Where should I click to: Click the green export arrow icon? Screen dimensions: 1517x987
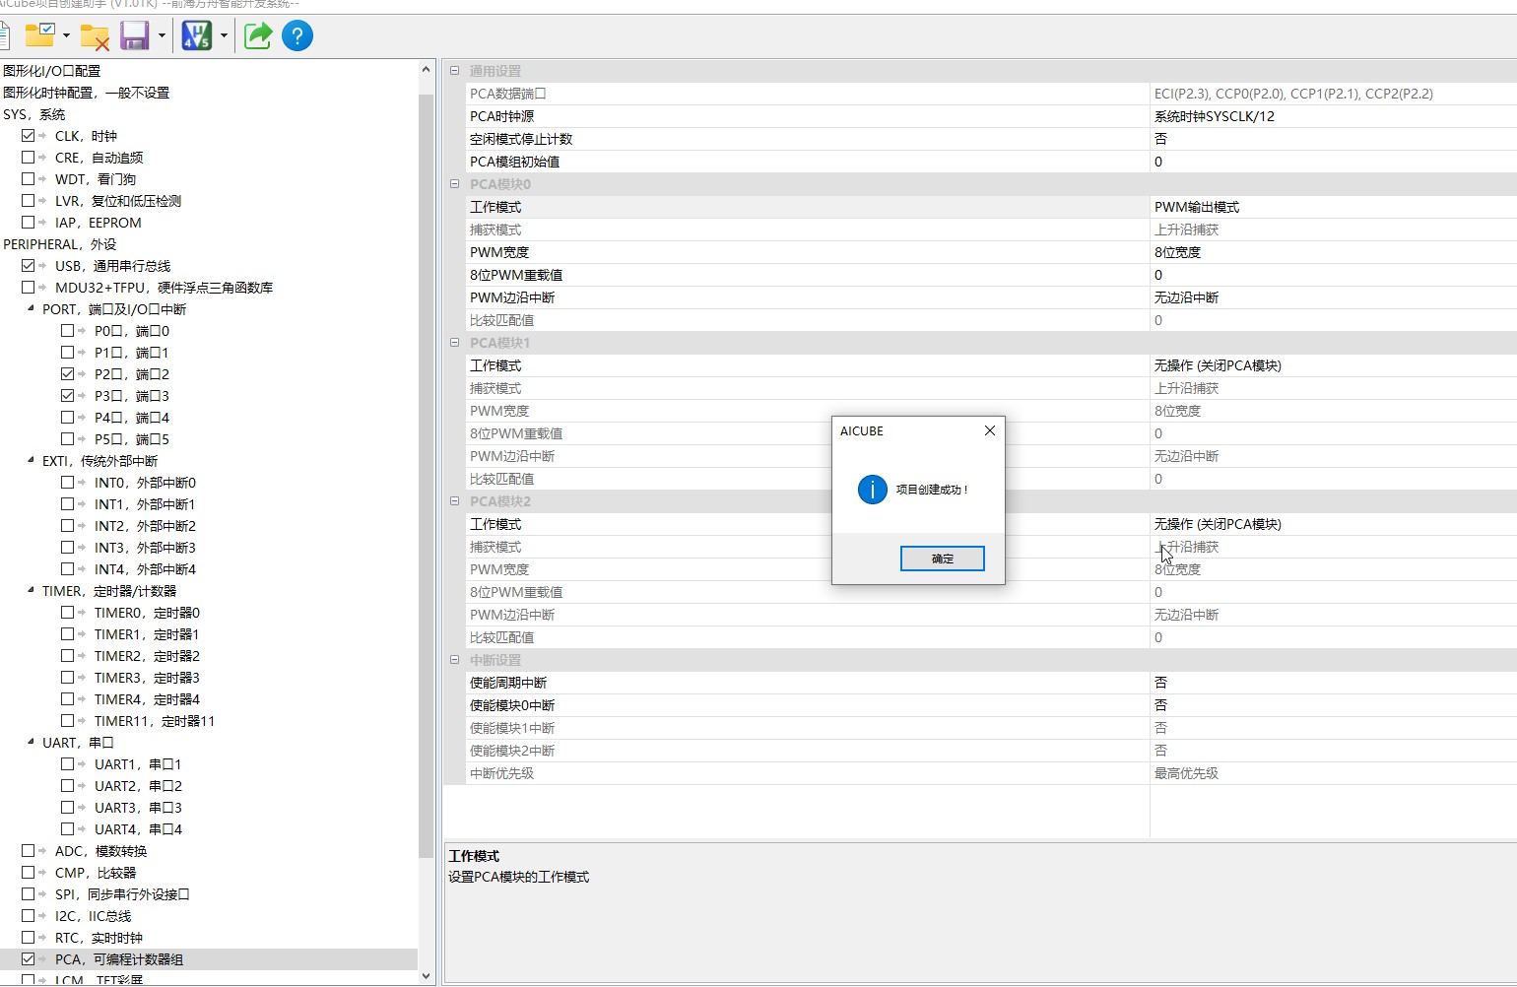pyautogui.click(x=258, y=36)
